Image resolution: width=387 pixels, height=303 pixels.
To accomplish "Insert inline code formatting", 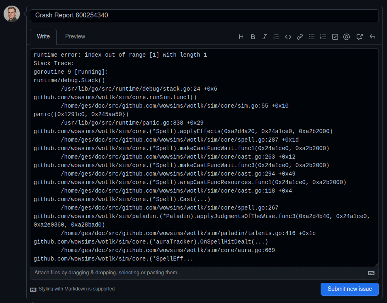I will [x=288, y=36].
